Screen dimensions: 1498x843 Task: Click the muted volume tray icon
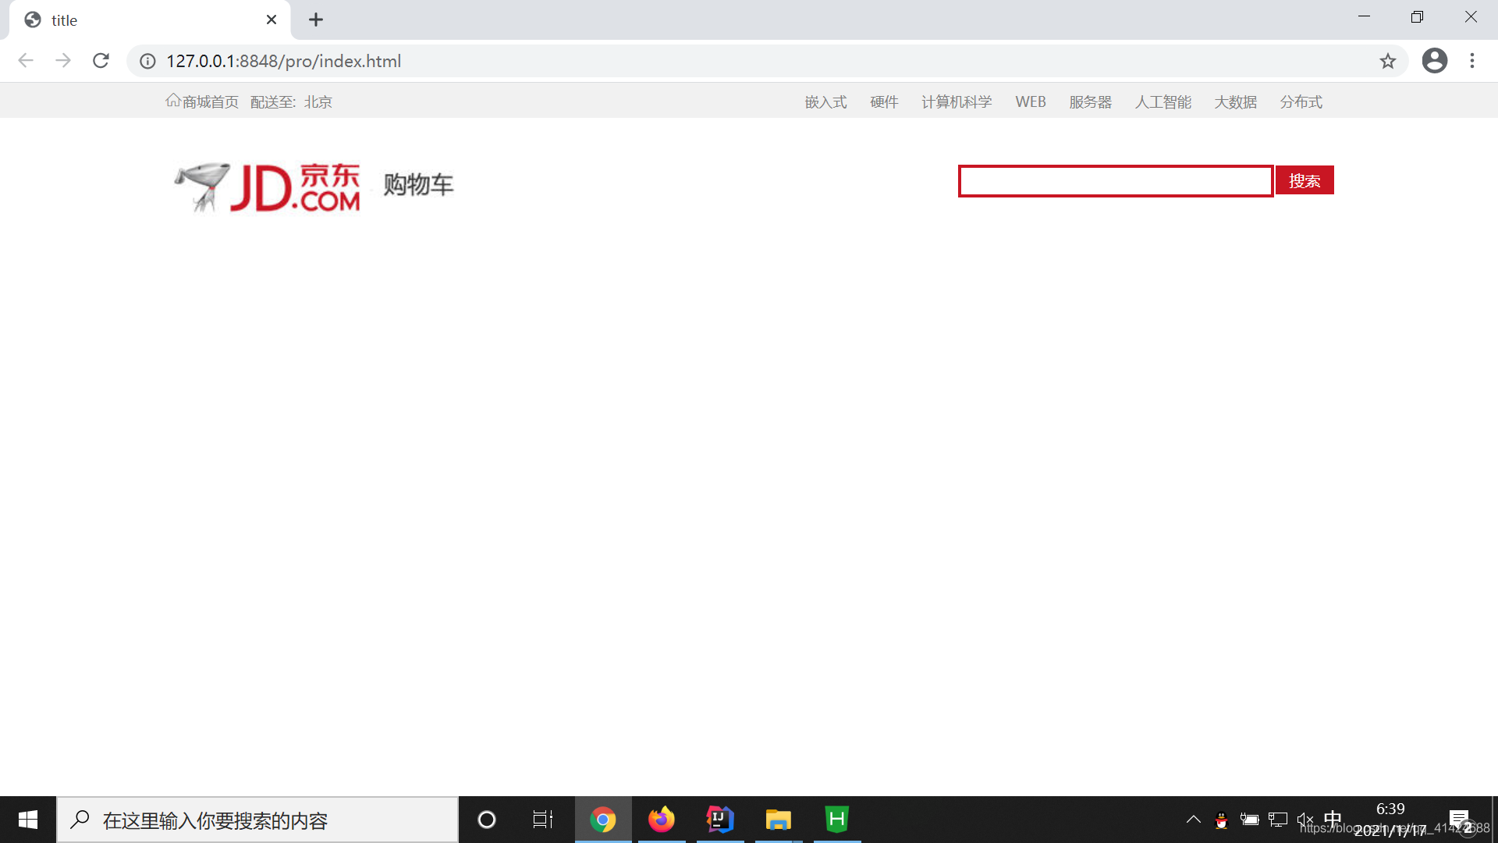click(1305, 820)
